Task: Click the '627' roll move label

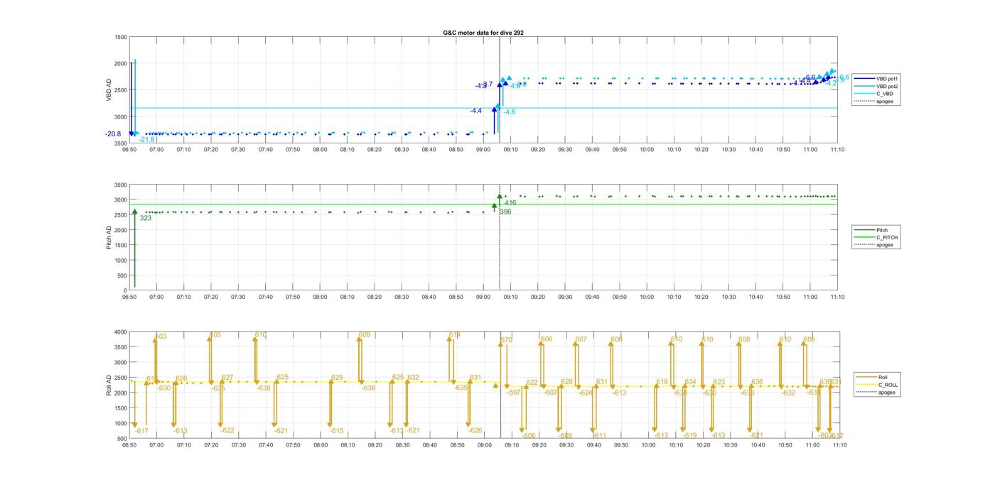Action: click(x=227, y=378)
